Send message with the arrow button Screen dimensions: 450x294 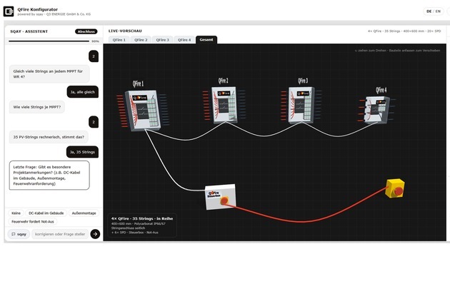tap(95, 234)
